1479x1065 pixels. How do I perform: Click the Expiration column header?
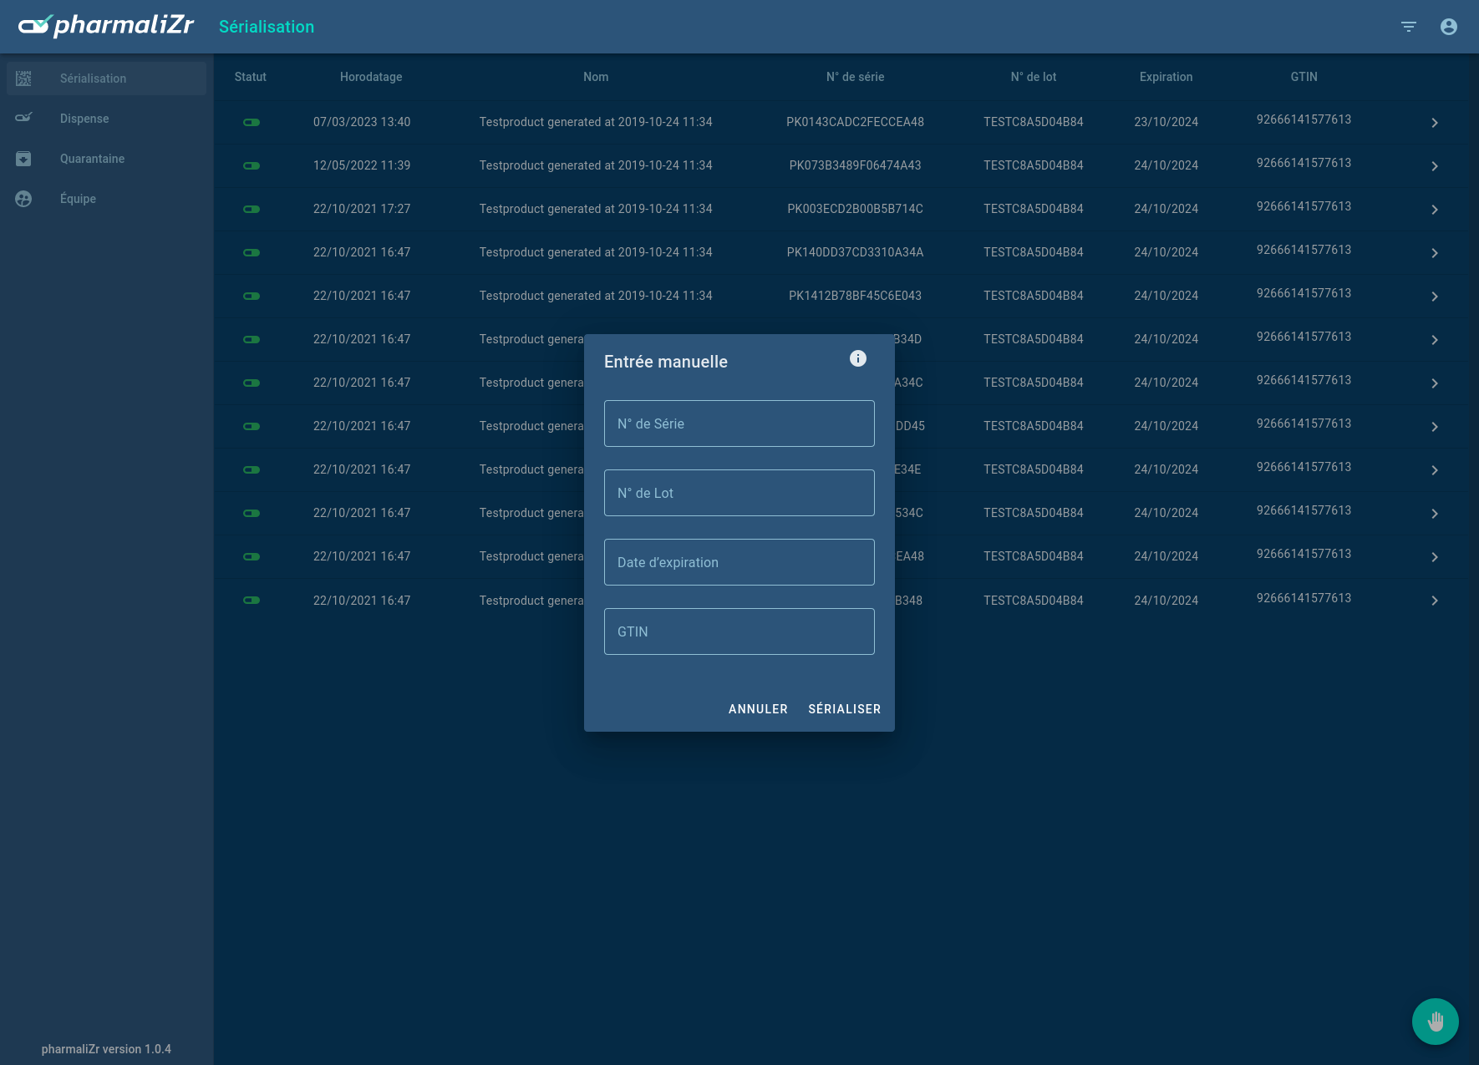[1166, 77]
